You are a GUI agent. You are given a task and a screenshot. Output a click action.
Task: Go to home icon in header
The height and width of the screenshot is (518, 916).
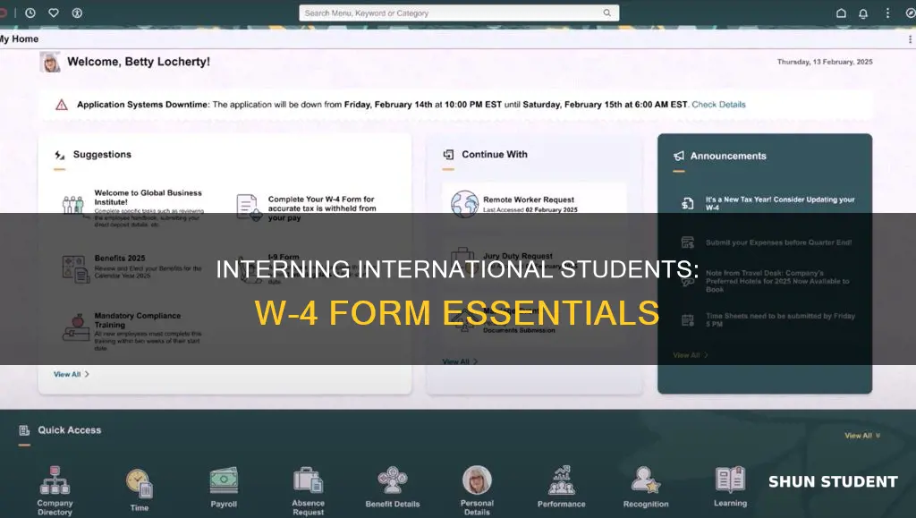click(841, 13)
